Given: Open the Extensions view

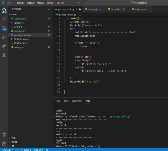Looking at the screenshot, I should [4, 46].
